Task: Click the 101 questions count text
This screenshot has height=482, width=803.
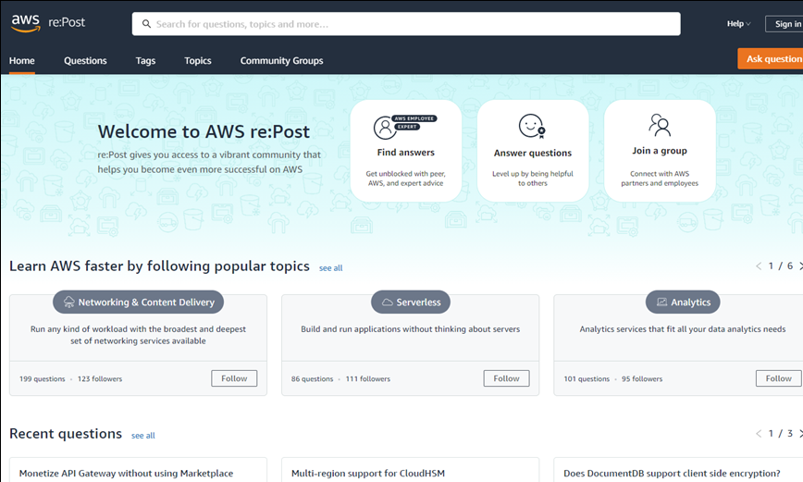Action: [587, 379]
